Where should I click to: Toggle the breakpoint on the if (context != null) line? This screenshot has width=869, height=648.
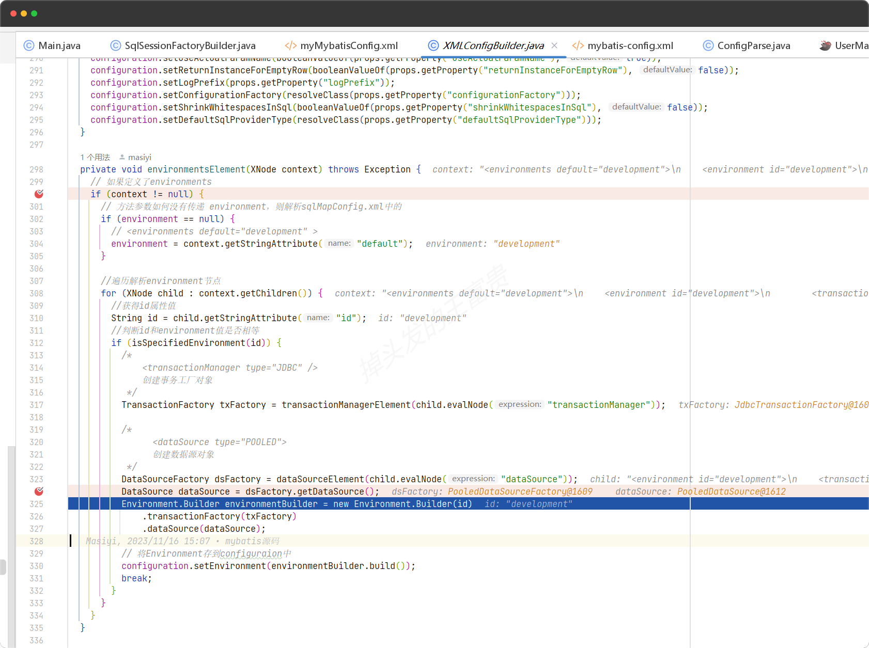click(39, 194)
